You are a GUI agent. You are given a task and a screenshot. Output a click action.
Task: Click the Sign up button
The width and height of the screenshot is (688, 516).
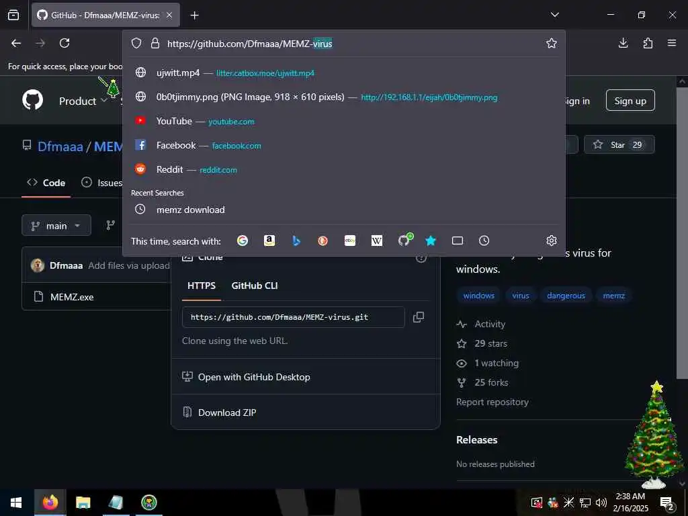tap(630, 101)
